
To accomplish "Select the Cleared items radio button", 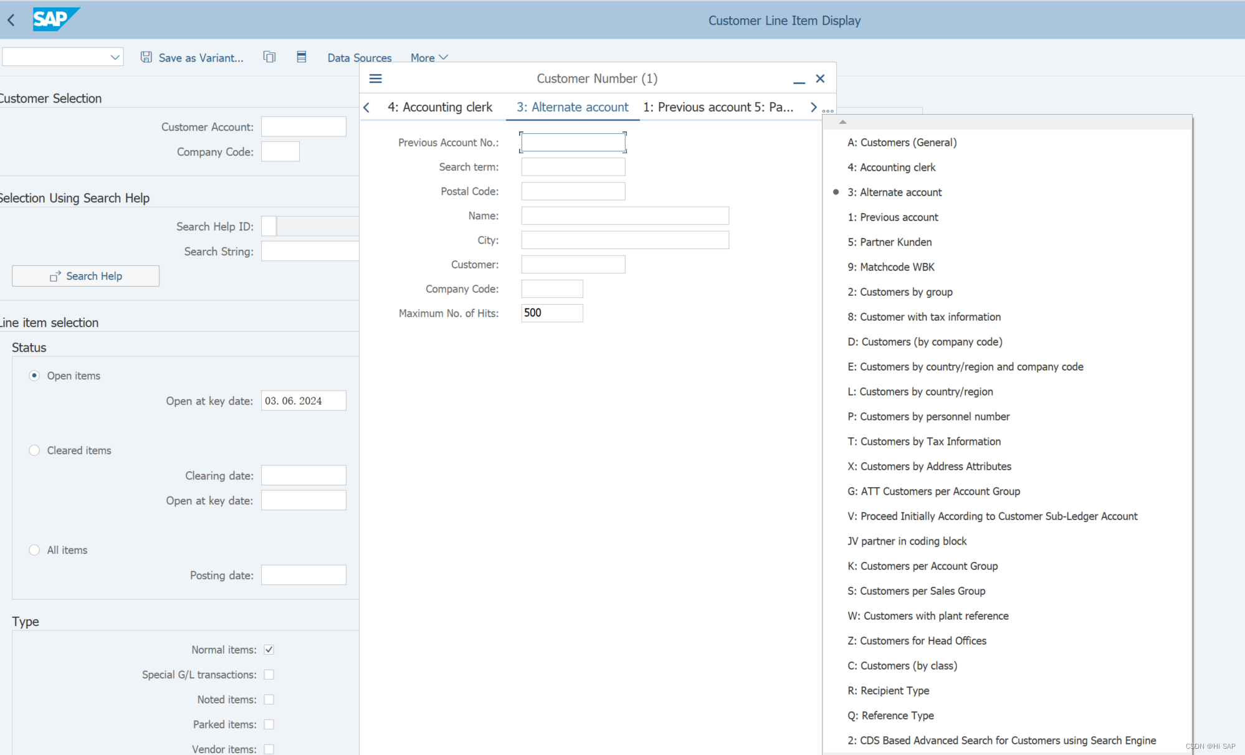I will tap(34, 450).
